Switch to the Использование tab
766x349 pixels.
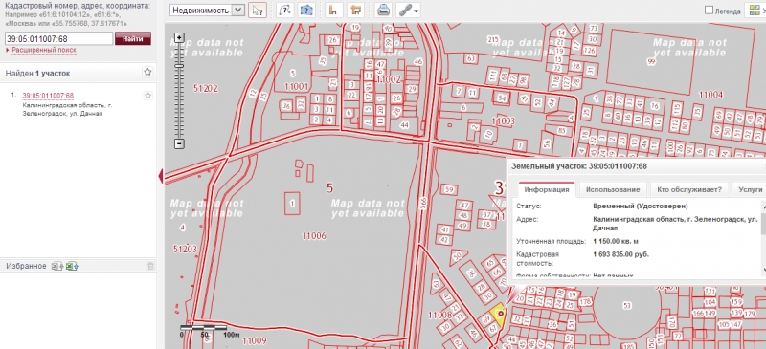pos(613,190)
